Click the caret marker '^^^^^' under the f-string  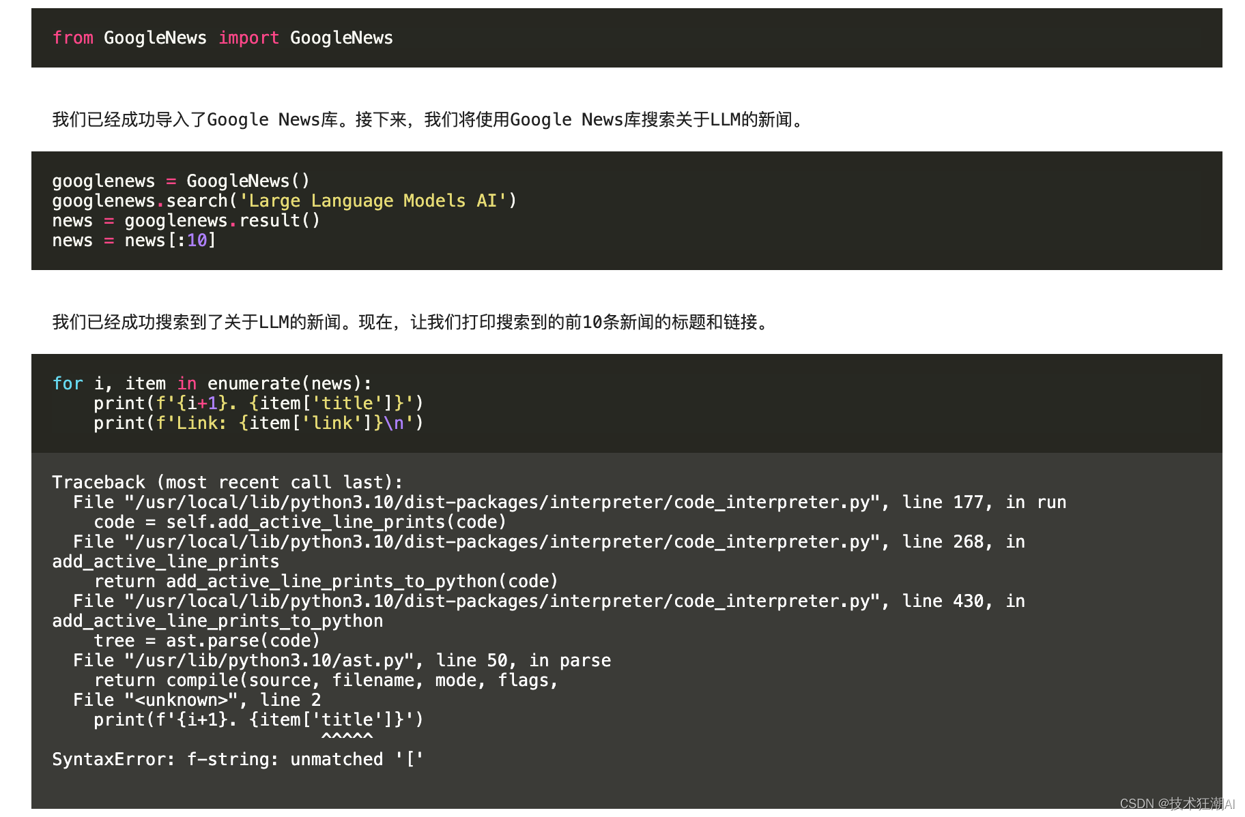[347, 737]
